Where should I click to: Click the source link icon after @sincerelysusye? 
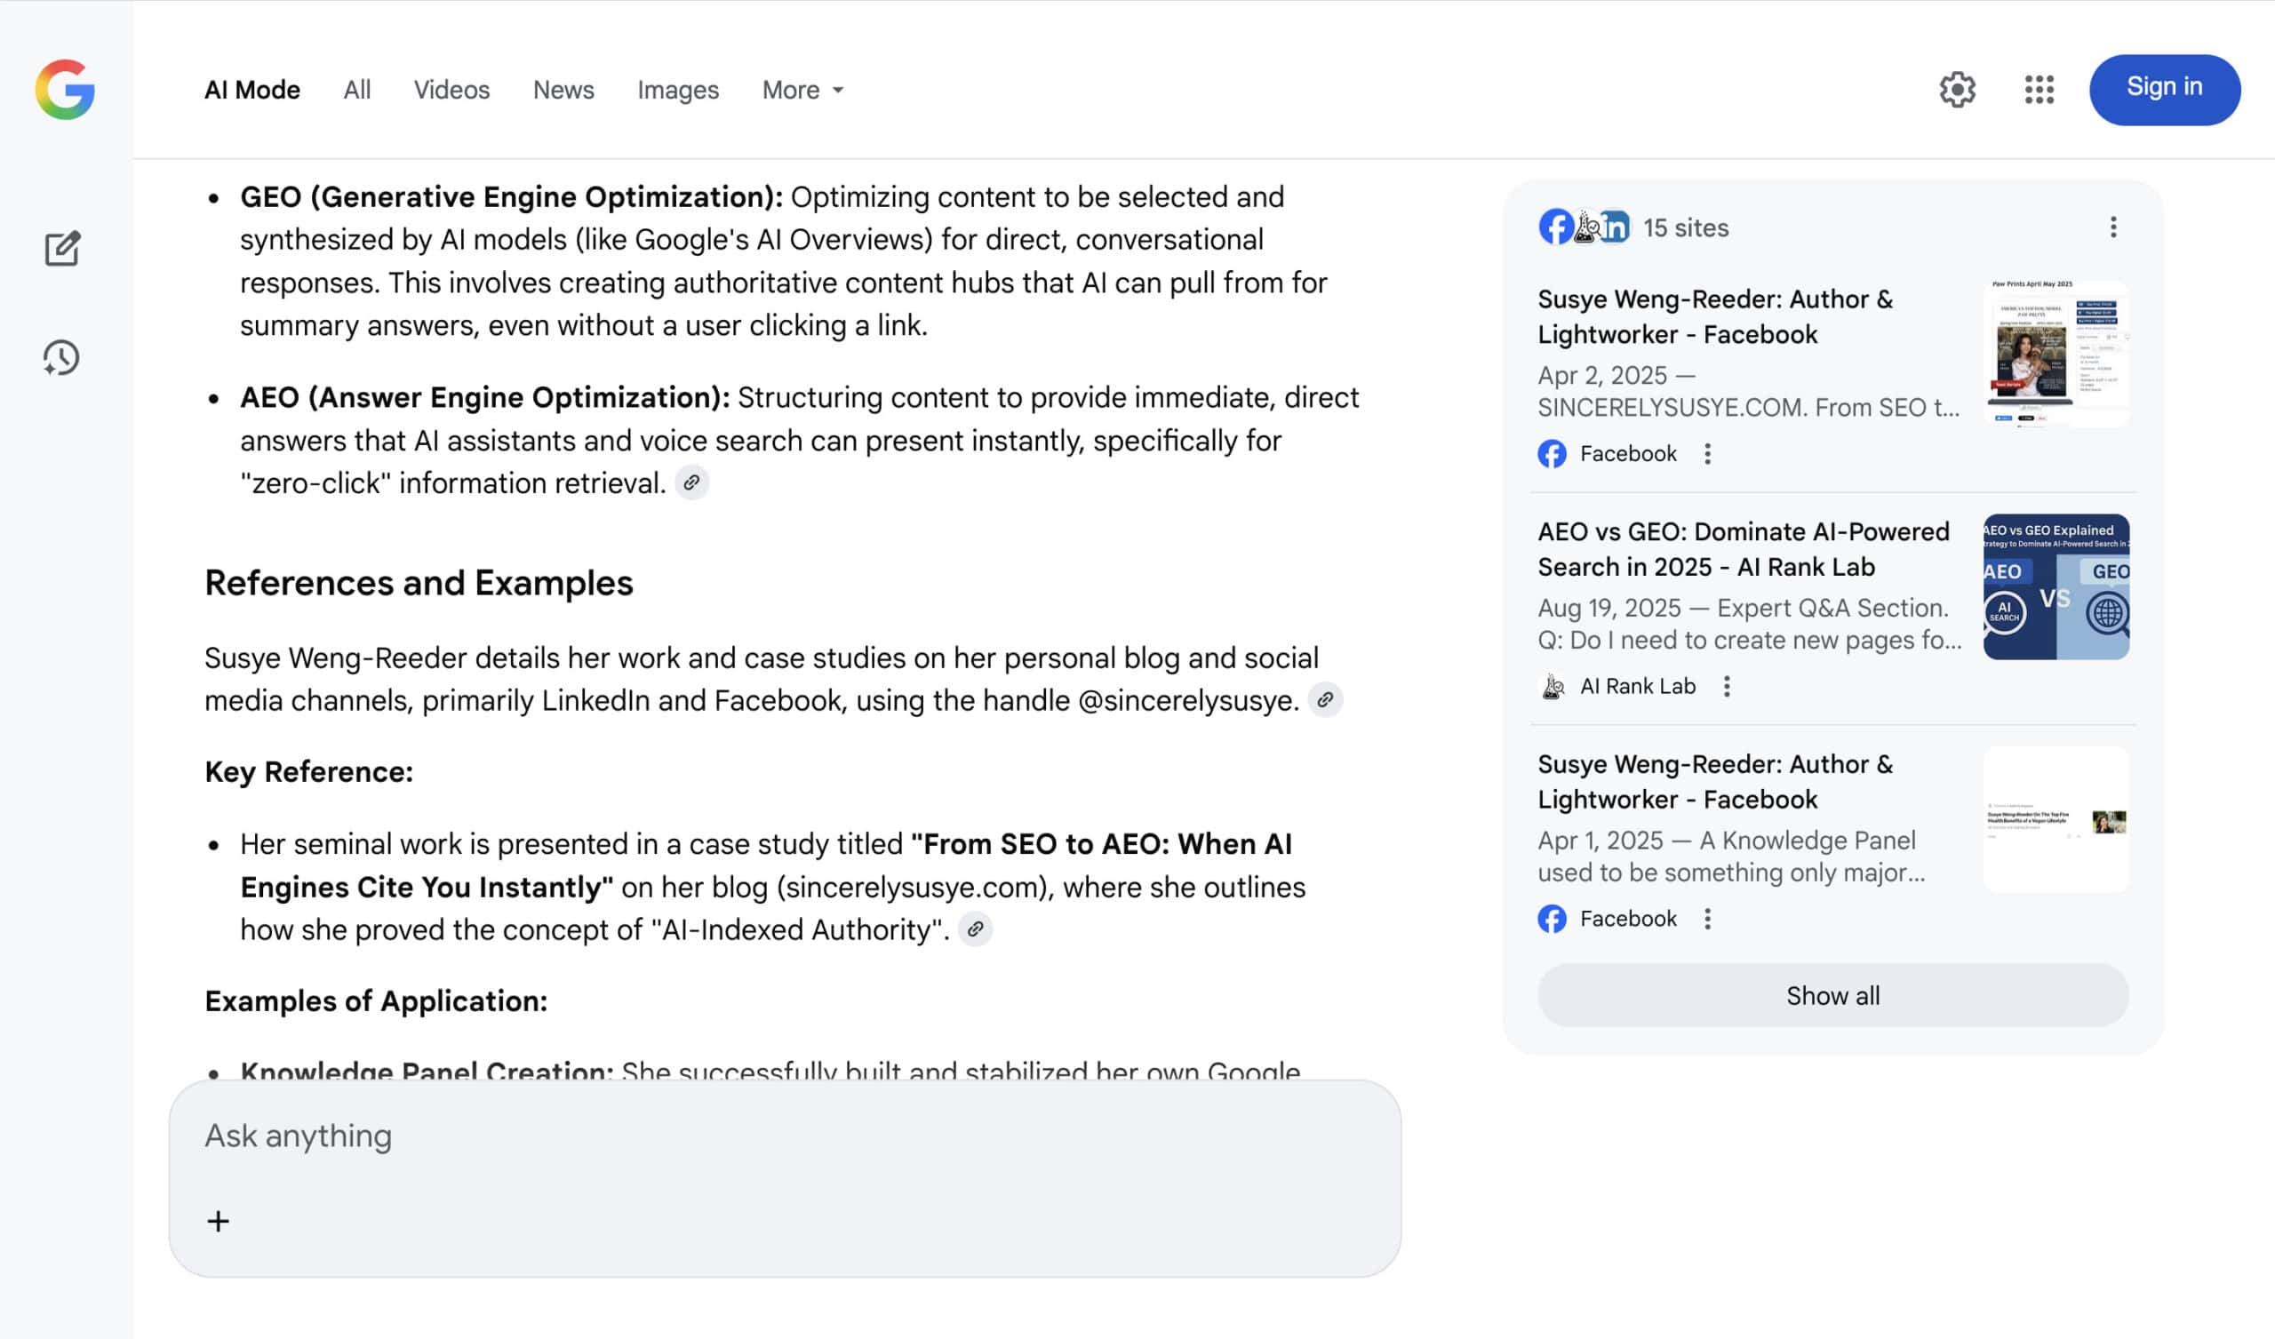point(1324,700)
